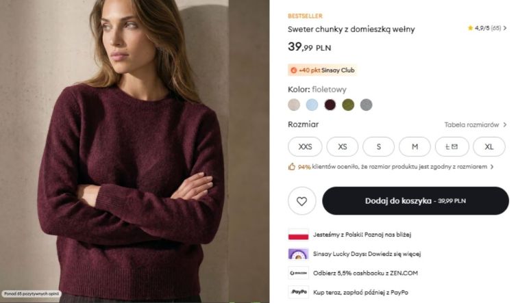Click the ZEN.COM cashback logo
Viewport: 520px width, 303px height.
click(298, 273)
